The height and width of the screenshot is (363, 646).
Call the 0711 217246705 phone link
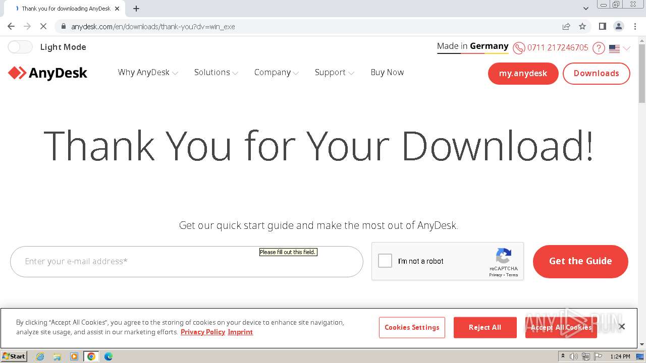558,47
